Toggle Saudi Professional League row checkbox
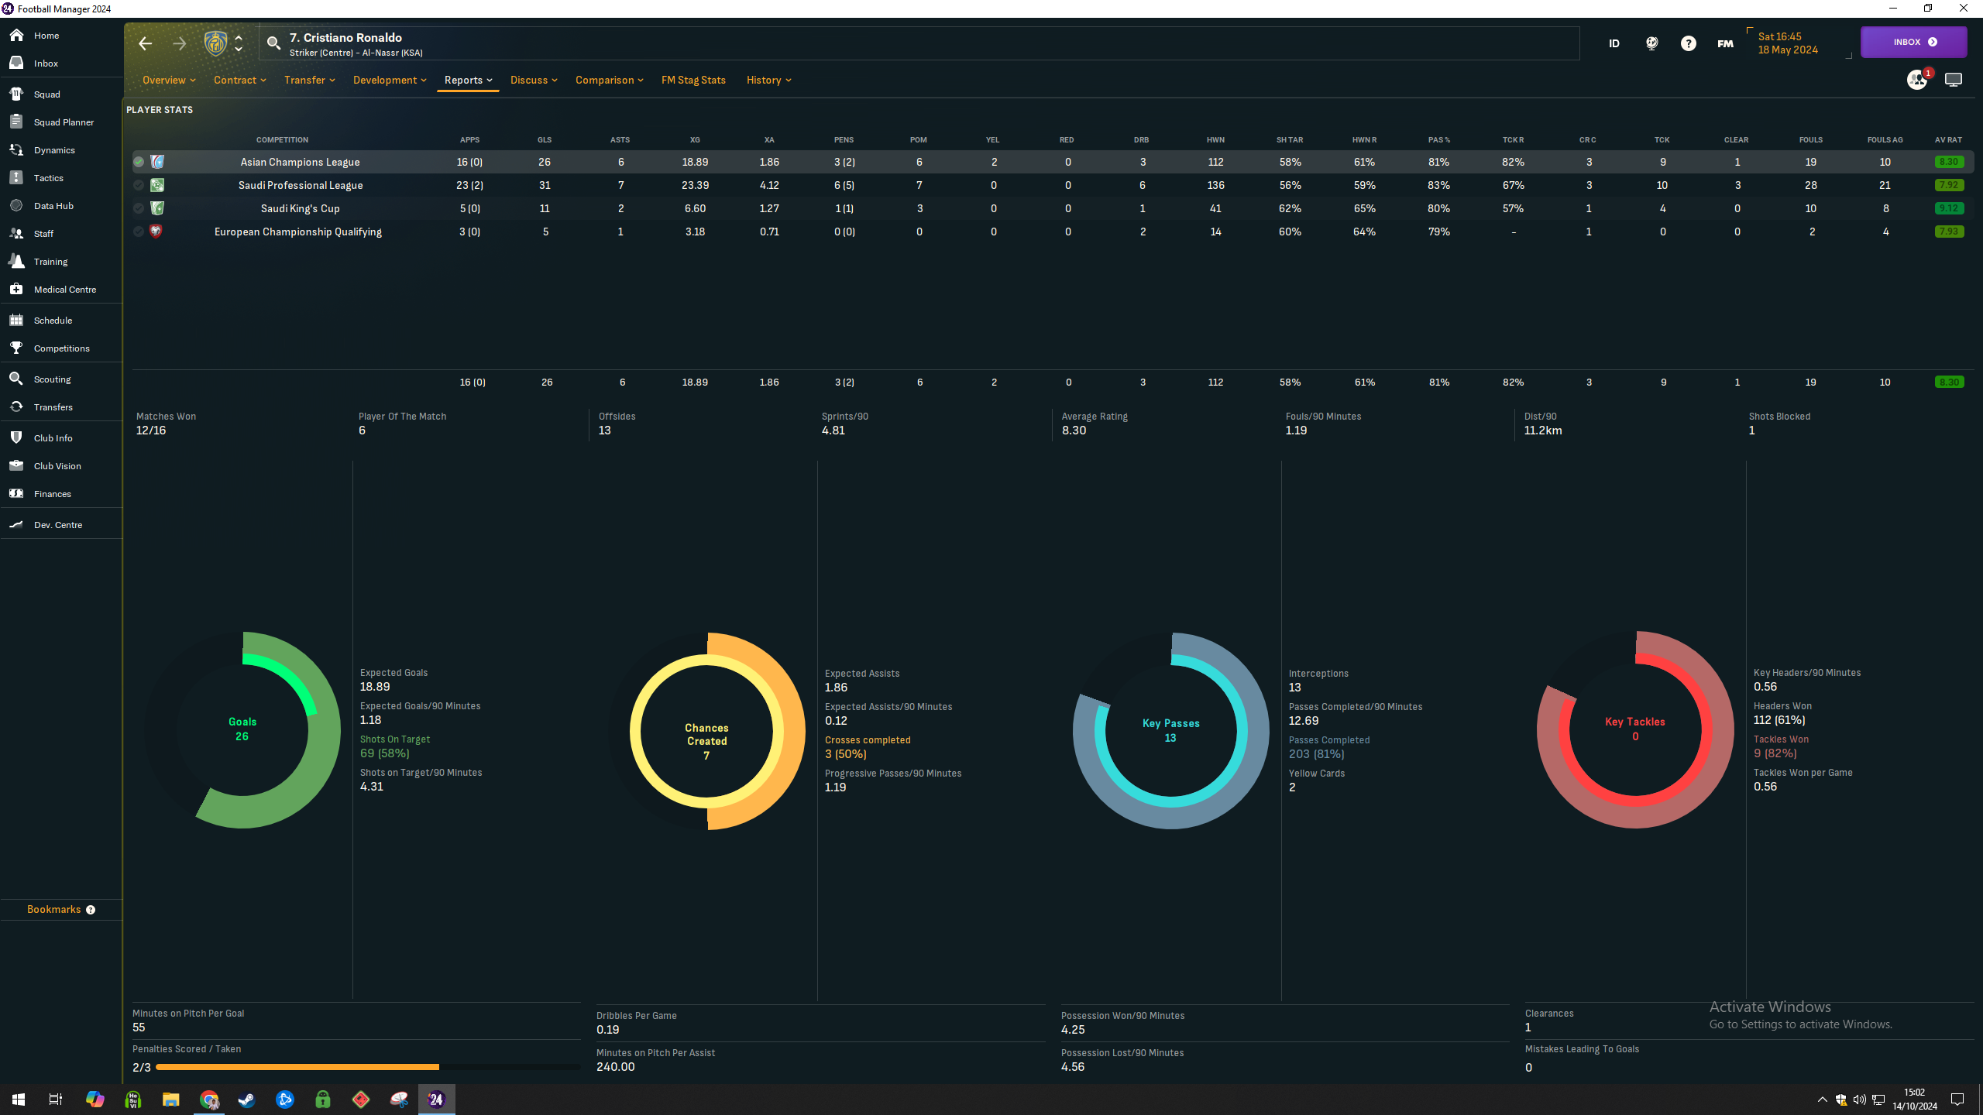The image size is (1983, 1115). point(139,185)
